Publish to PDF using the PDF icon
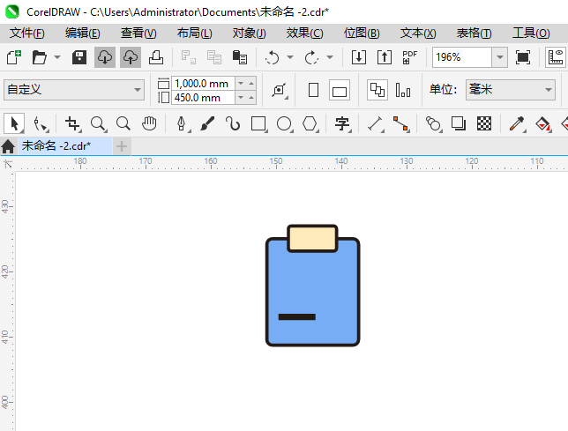This screenshot has width=568, height=431. point(410,57)
